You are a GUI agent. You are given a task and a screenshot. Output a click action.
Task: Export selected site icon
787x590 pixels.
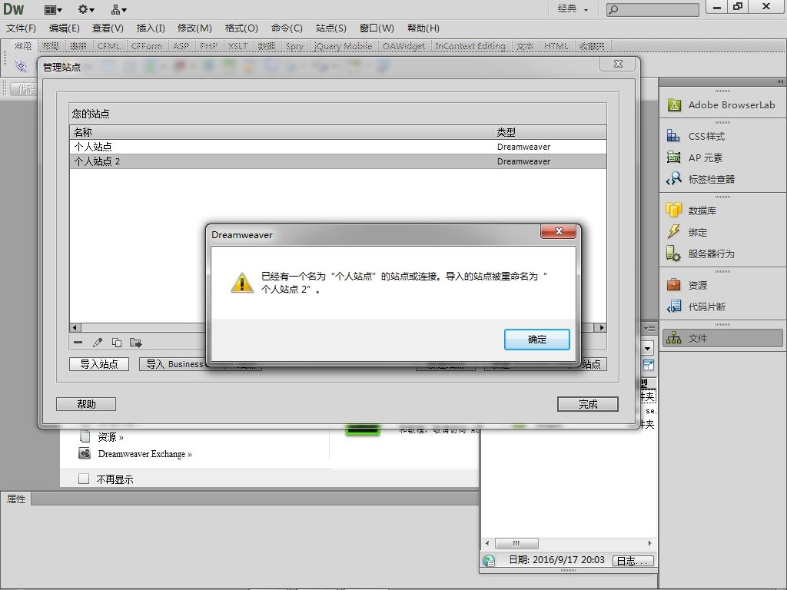click(x=135, y=343)
